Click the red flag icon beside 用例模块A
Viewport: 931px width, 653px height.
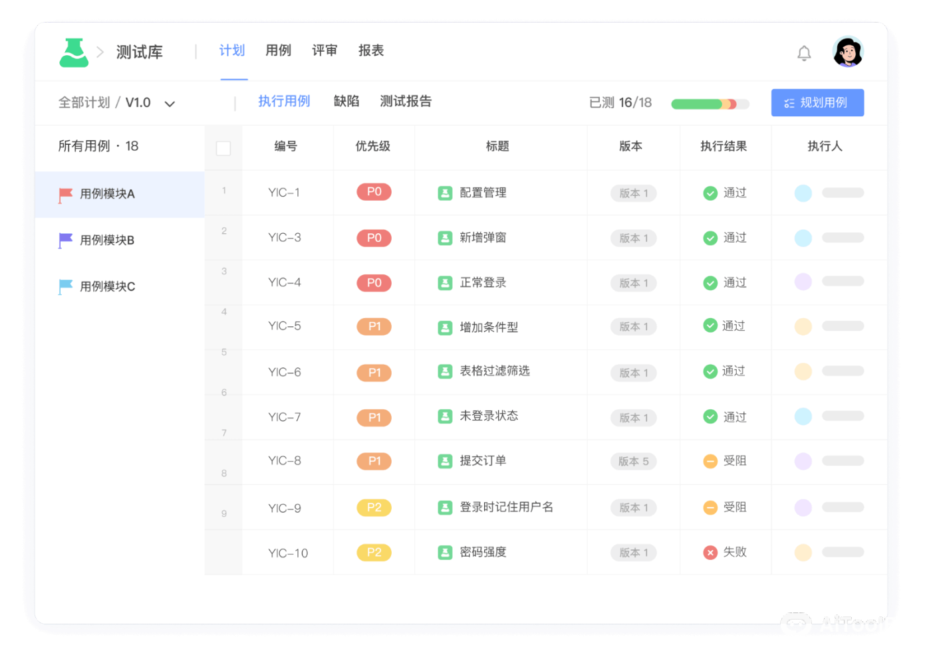[x=64, y=194]
